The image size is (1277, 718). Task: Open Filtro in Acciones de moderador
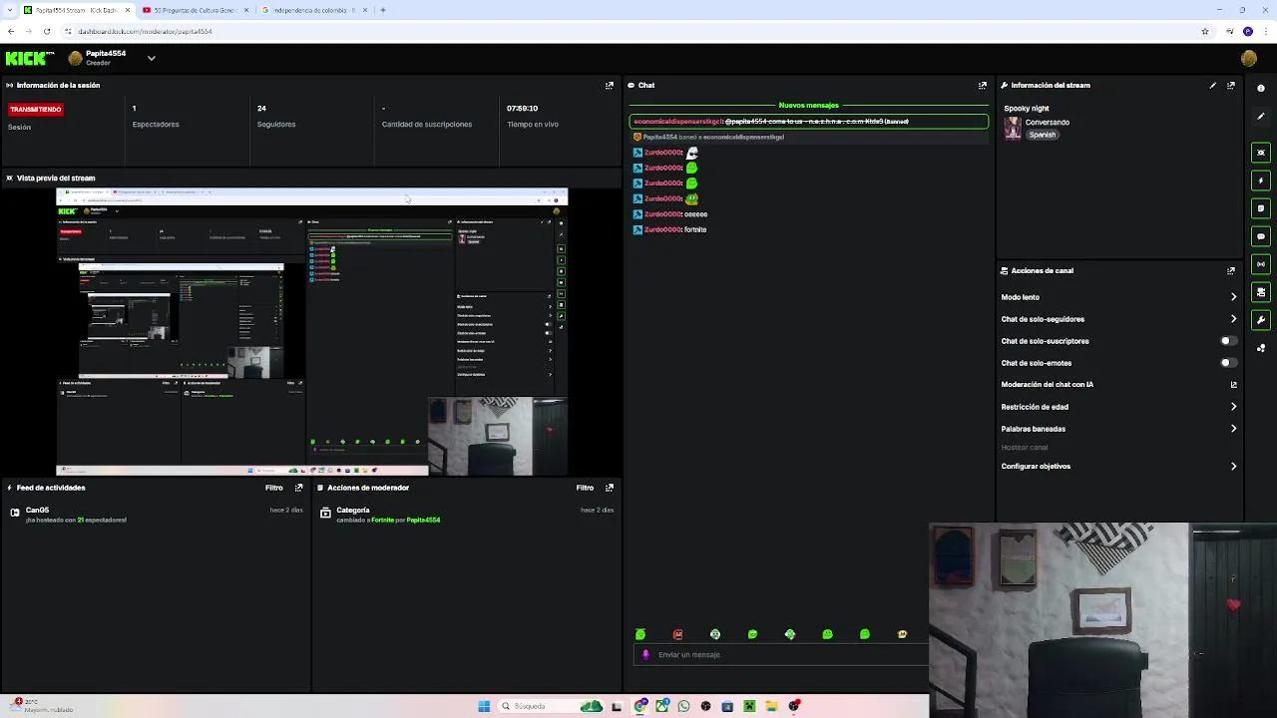point(585,488)
